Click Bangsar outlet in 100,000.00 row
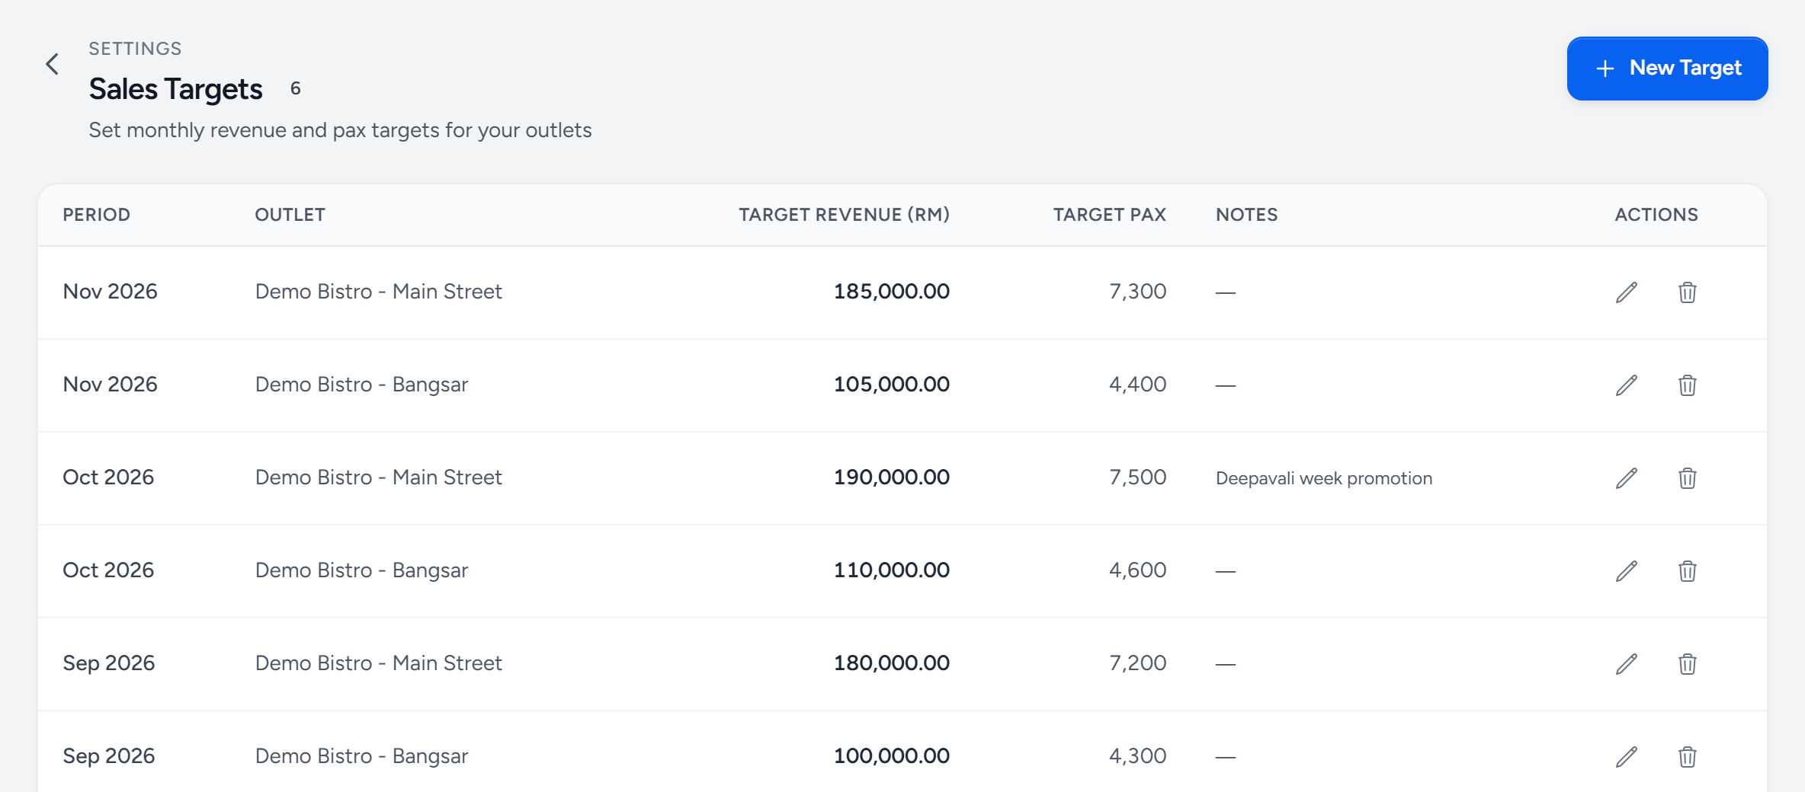This screenshot has height=792, width=1805. 361,756
